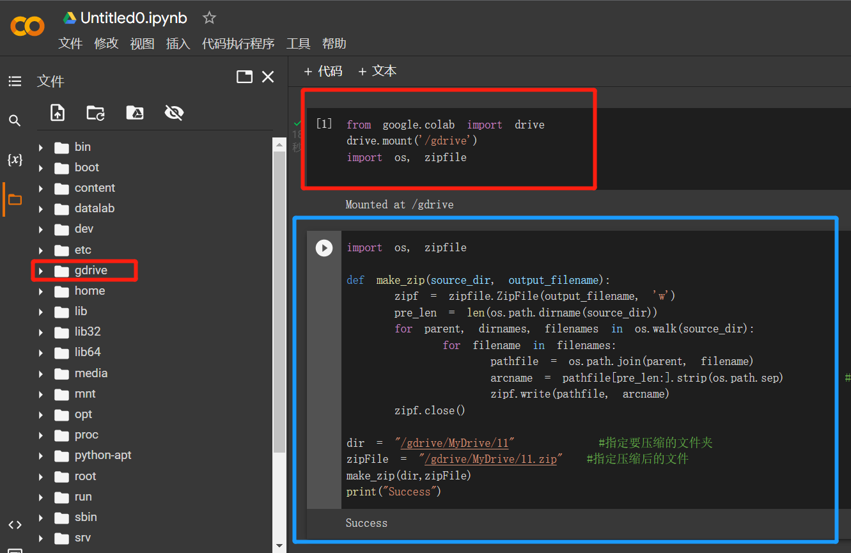Image resolution: width=851 pixels, height=553 pixels.
Task: Expand the bin folder arrow
Action: 41,148
